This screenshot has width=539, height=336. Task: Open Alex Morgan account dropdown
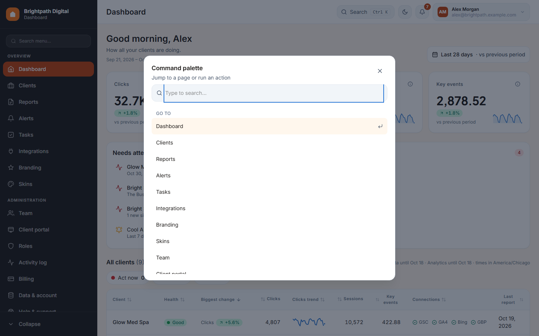pyautogui.click(x=481, y=12)
